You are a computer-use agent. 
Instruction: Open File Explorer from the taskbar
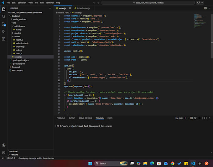pos(145,163)
